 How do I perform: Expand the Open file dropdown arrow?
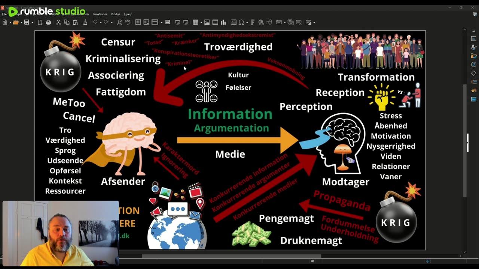point(21,23)
